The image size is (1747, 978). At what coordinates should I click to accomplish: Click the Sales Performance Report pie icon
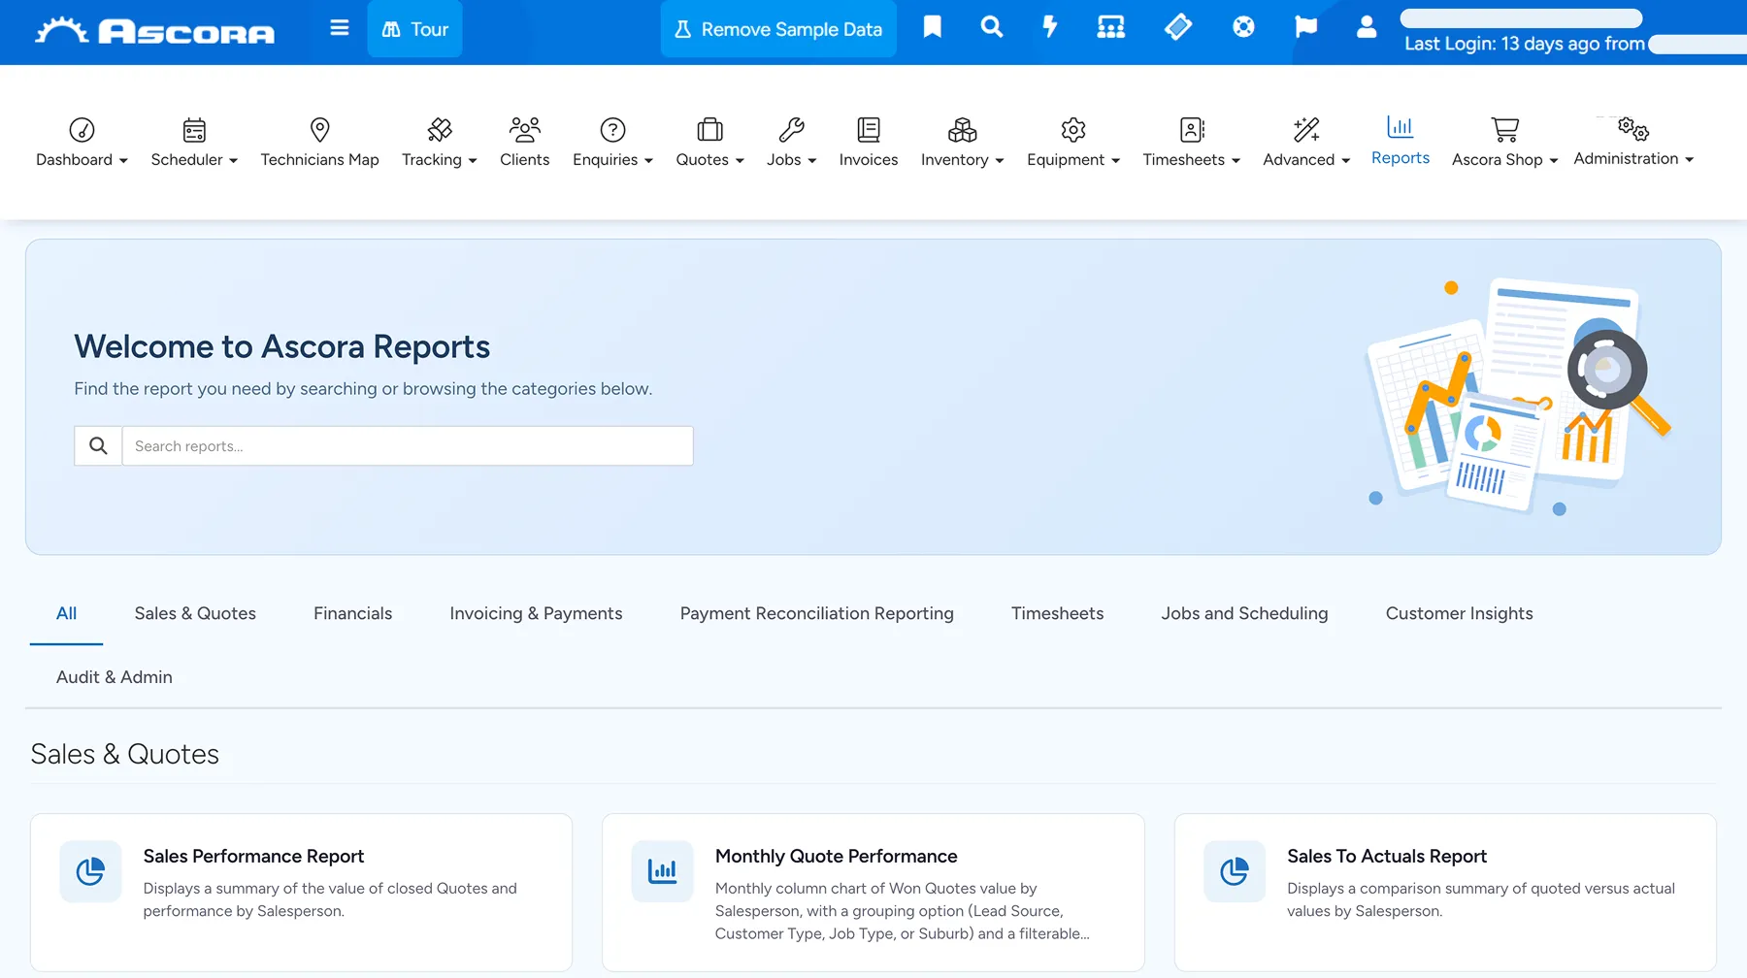pyautogui.click(x=90, y=871)
